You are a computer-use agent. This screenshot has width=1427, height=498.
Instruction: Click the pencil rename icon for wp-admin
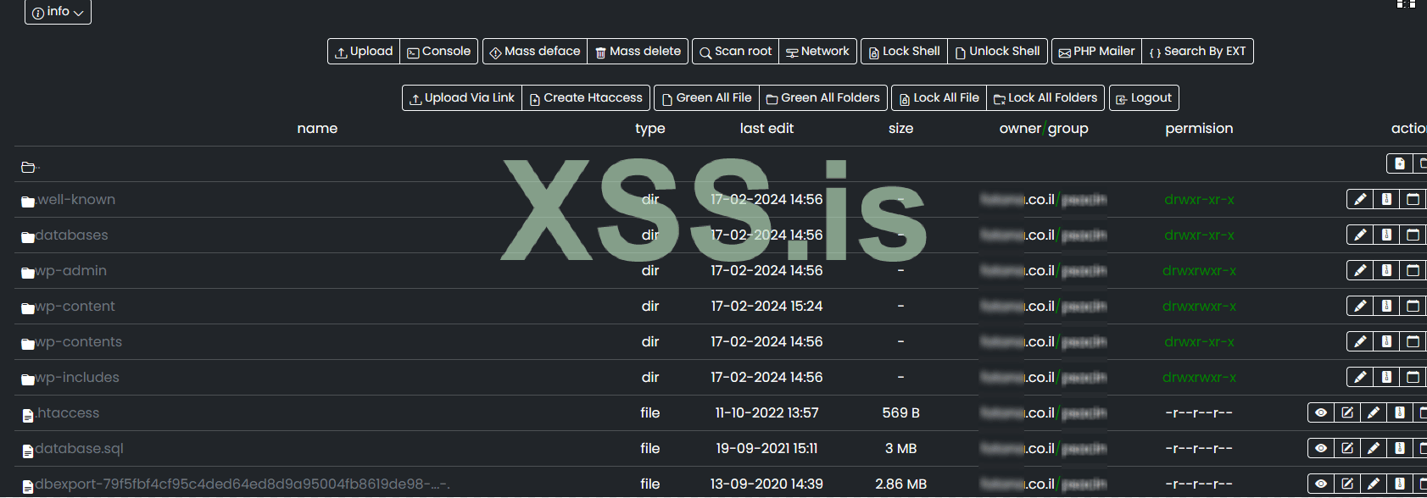point(1360,271)
